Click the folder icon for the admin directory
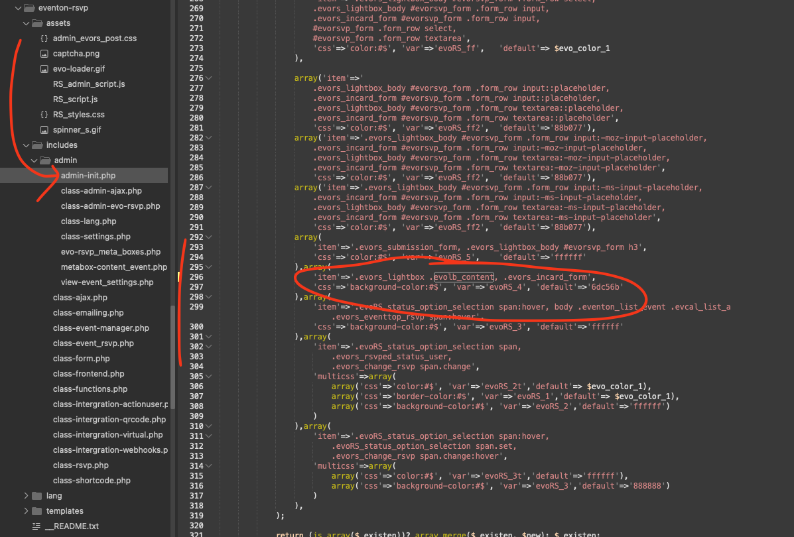The width and height of the screenshot is (794, 537). pos(45,160)
